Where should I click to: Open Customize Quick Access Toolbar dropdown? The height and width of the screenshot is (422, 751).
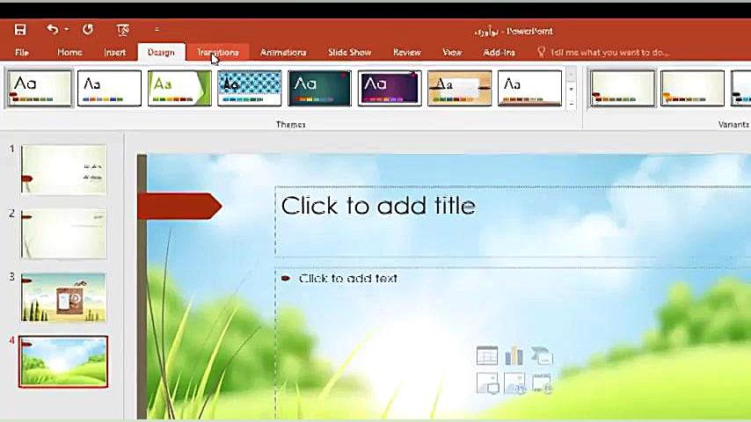click(x=157, y=30)
